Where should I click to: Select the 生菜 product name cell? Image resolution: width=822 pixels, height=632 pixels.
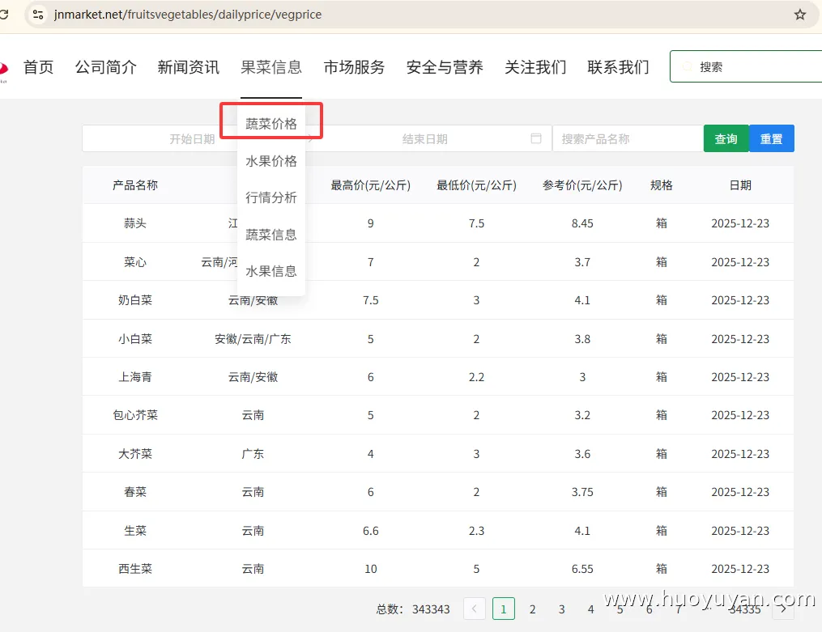tap(135, 530)
